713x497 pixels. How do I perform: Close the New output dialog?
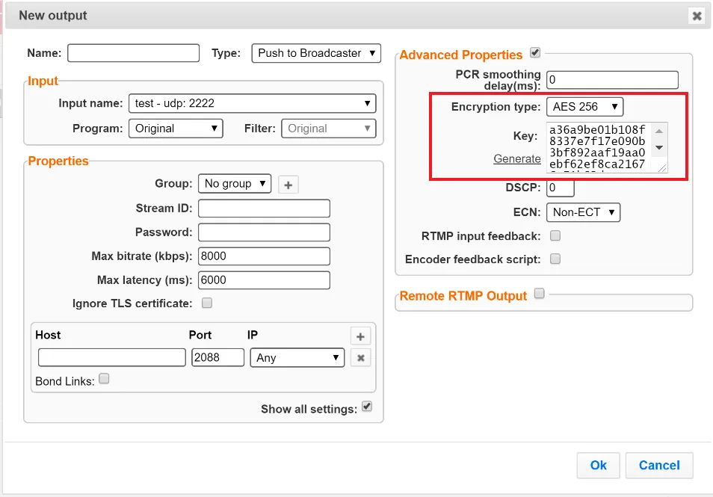tap(697, 16)
